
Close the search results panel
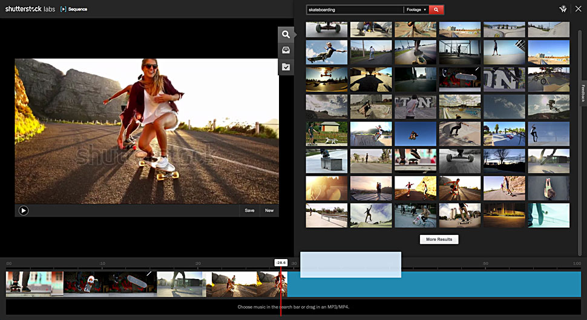577,9
